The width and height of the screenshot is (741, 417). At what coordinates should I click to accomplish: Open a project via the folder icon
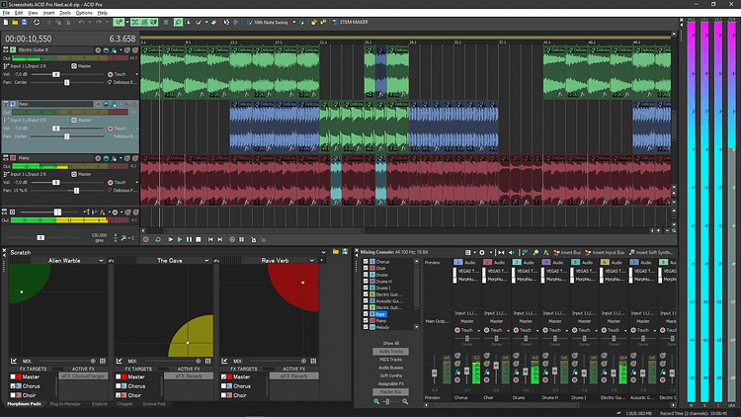[x=15, y=22]
